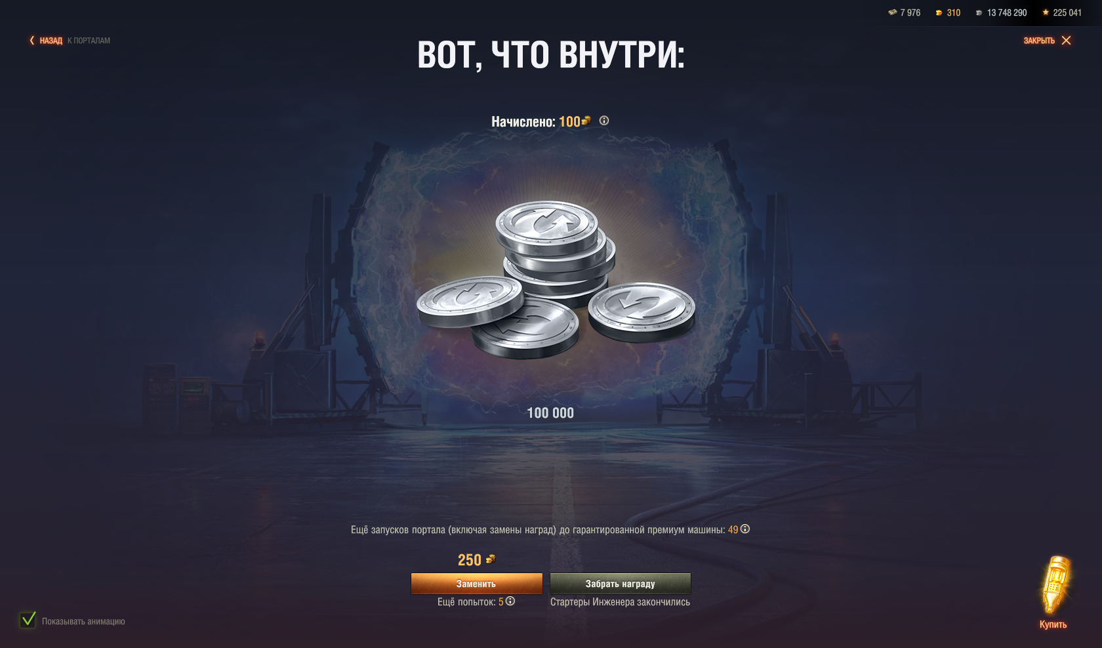Click the Забрать награду button
This screenshot has height=648, width=1102.
tap(621, 584)
